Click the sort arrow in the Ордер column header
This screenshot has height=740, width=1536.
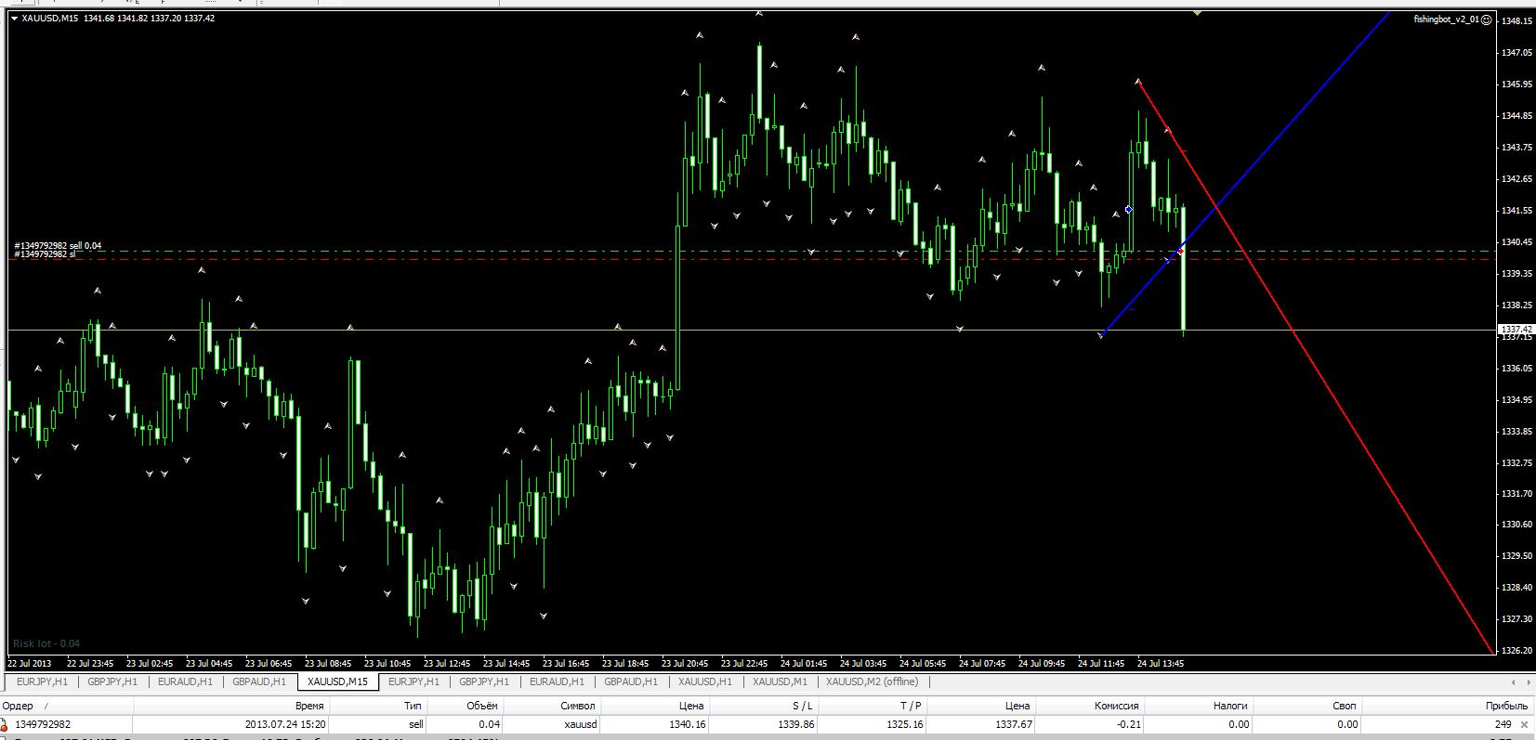46,707
